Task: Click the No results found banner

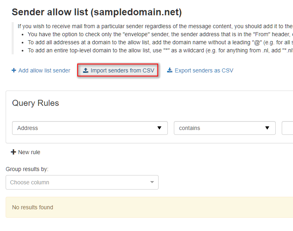Action: [x=149, y=207]
